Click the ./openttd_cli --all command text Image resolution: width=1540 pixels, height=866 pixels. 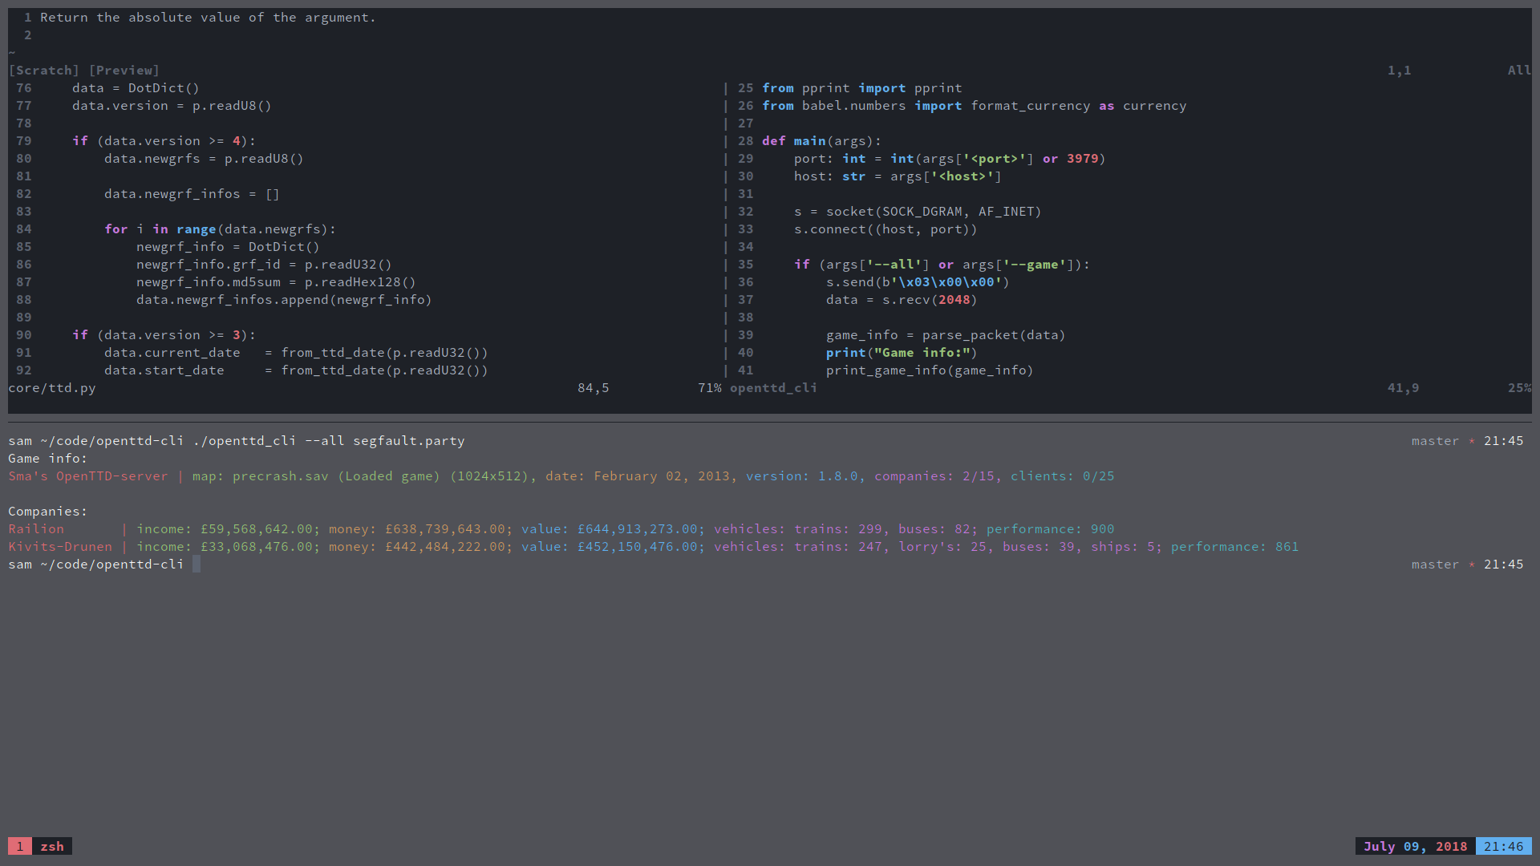[269, 441]
